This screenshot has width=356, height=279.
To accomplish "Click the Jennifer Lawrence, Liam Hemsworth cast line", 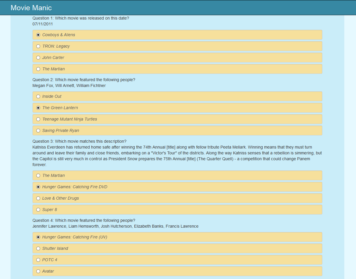I will point(115,226).
